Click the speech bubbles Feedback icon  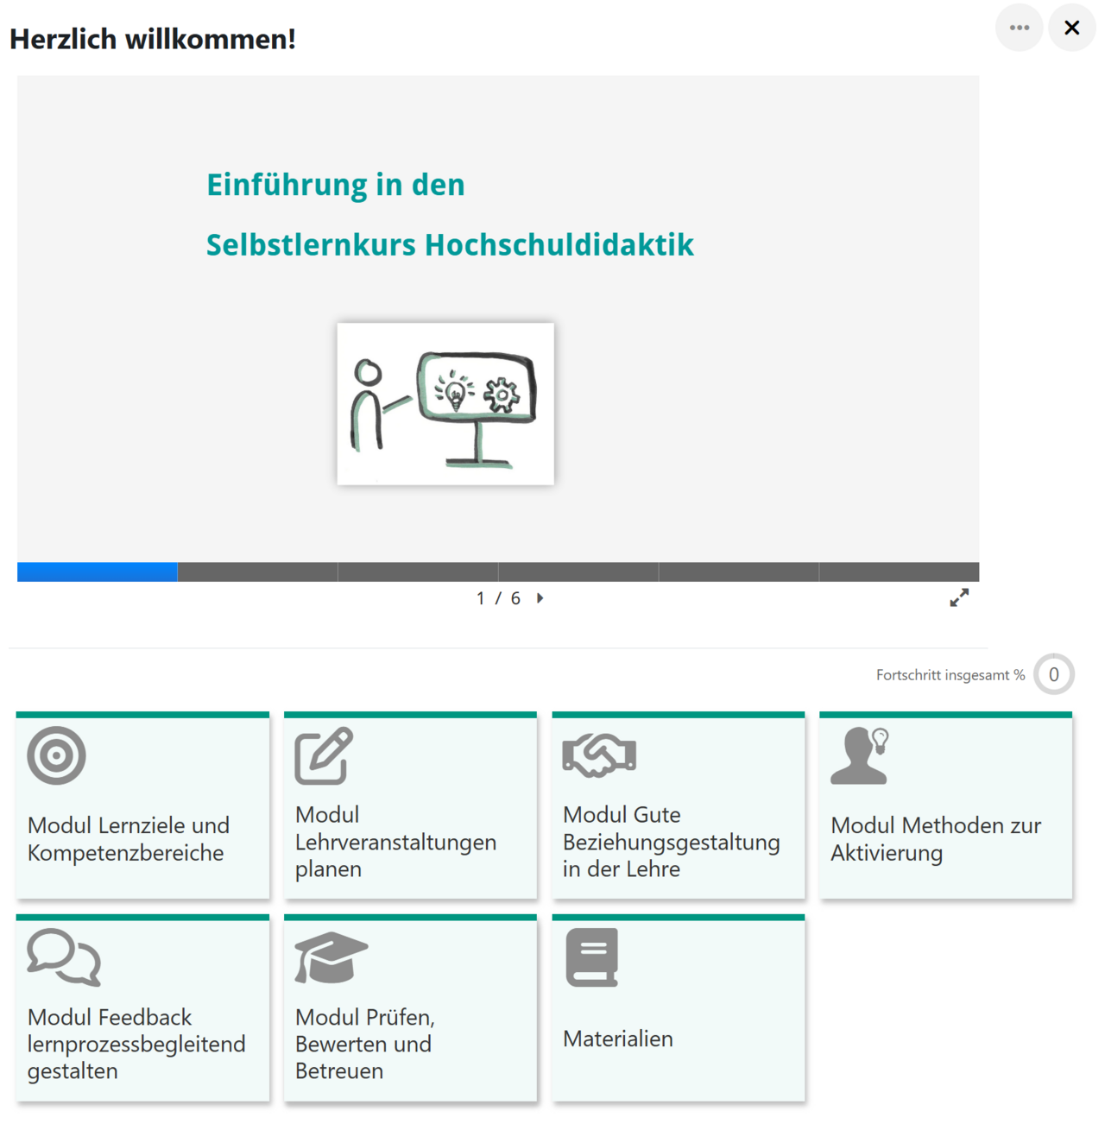tap(64, 957)
